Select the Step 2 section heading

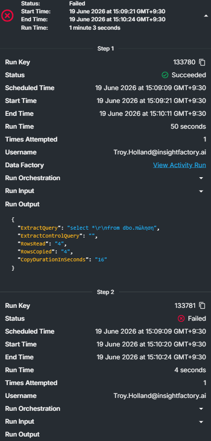(x=106, y=292)
